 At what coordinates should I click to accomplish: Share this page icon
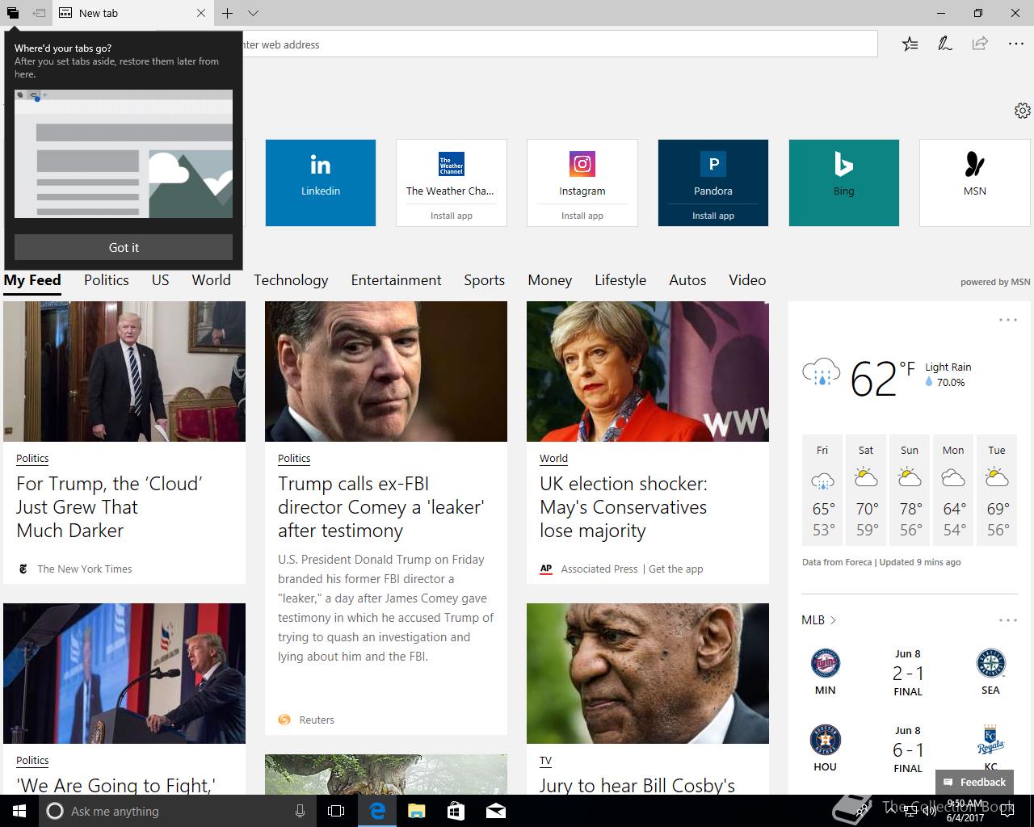(980, 44)
